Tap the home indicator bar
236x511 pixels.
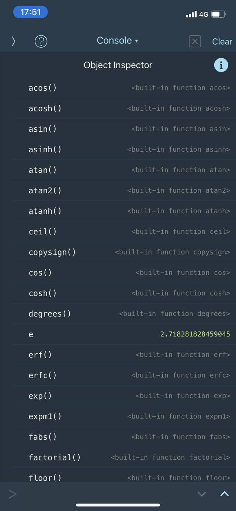(118, 505)
